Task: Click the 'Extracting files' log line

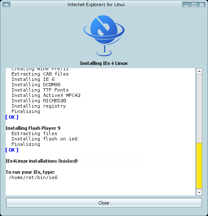Action: tap(34, 133)
